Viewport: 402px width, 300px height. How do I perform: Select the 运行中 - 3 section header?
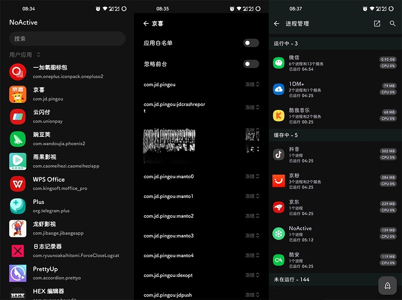click(335, 43)
